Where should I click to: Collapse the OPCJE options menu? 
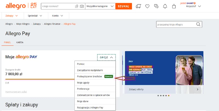106,57
